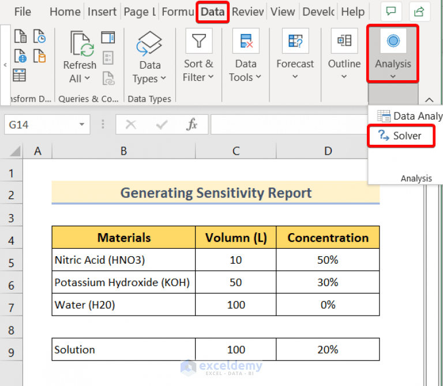443x386 pixels.
Task: Click the Data Types icon
Action: (x=149, y=43)
